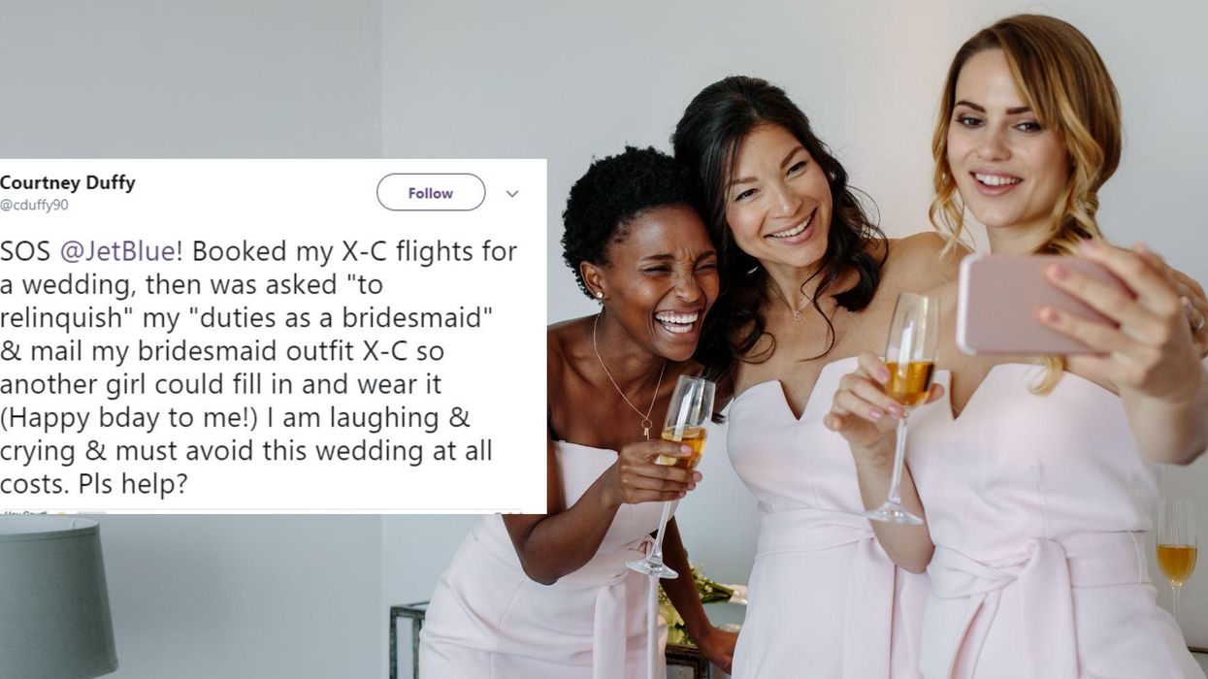Open Courtney Duffy's profile name
1208x679 pixels.
68,183
